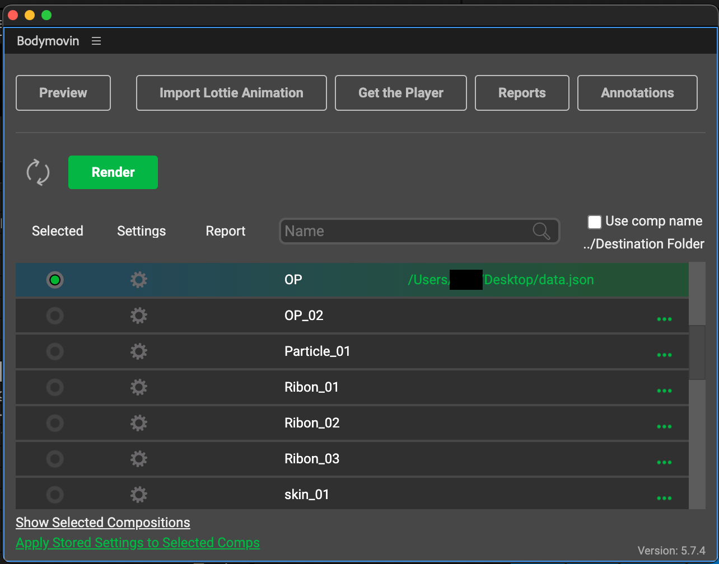Select the Particle_01 composition radio button
This screenshot has height=564, width=719.
click(x=55, y=351)
